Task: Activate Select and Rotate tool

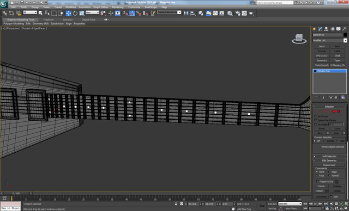Action: point(75,13)
